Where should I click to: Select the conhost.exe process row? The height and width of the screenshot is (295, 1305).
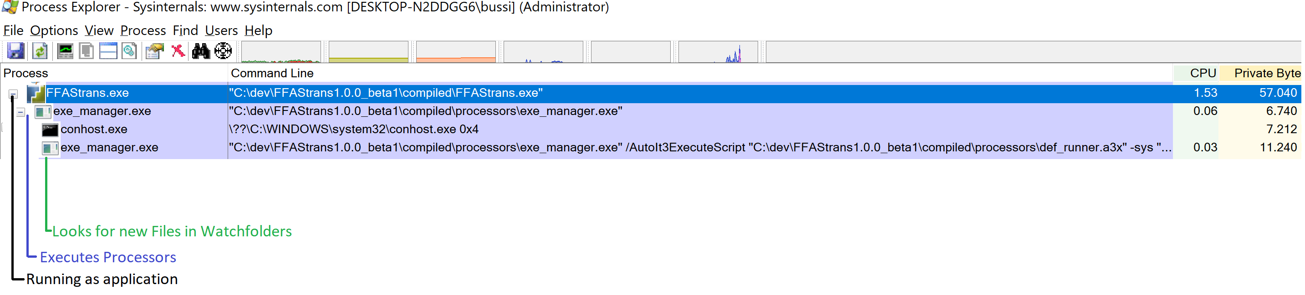(586, 130)
